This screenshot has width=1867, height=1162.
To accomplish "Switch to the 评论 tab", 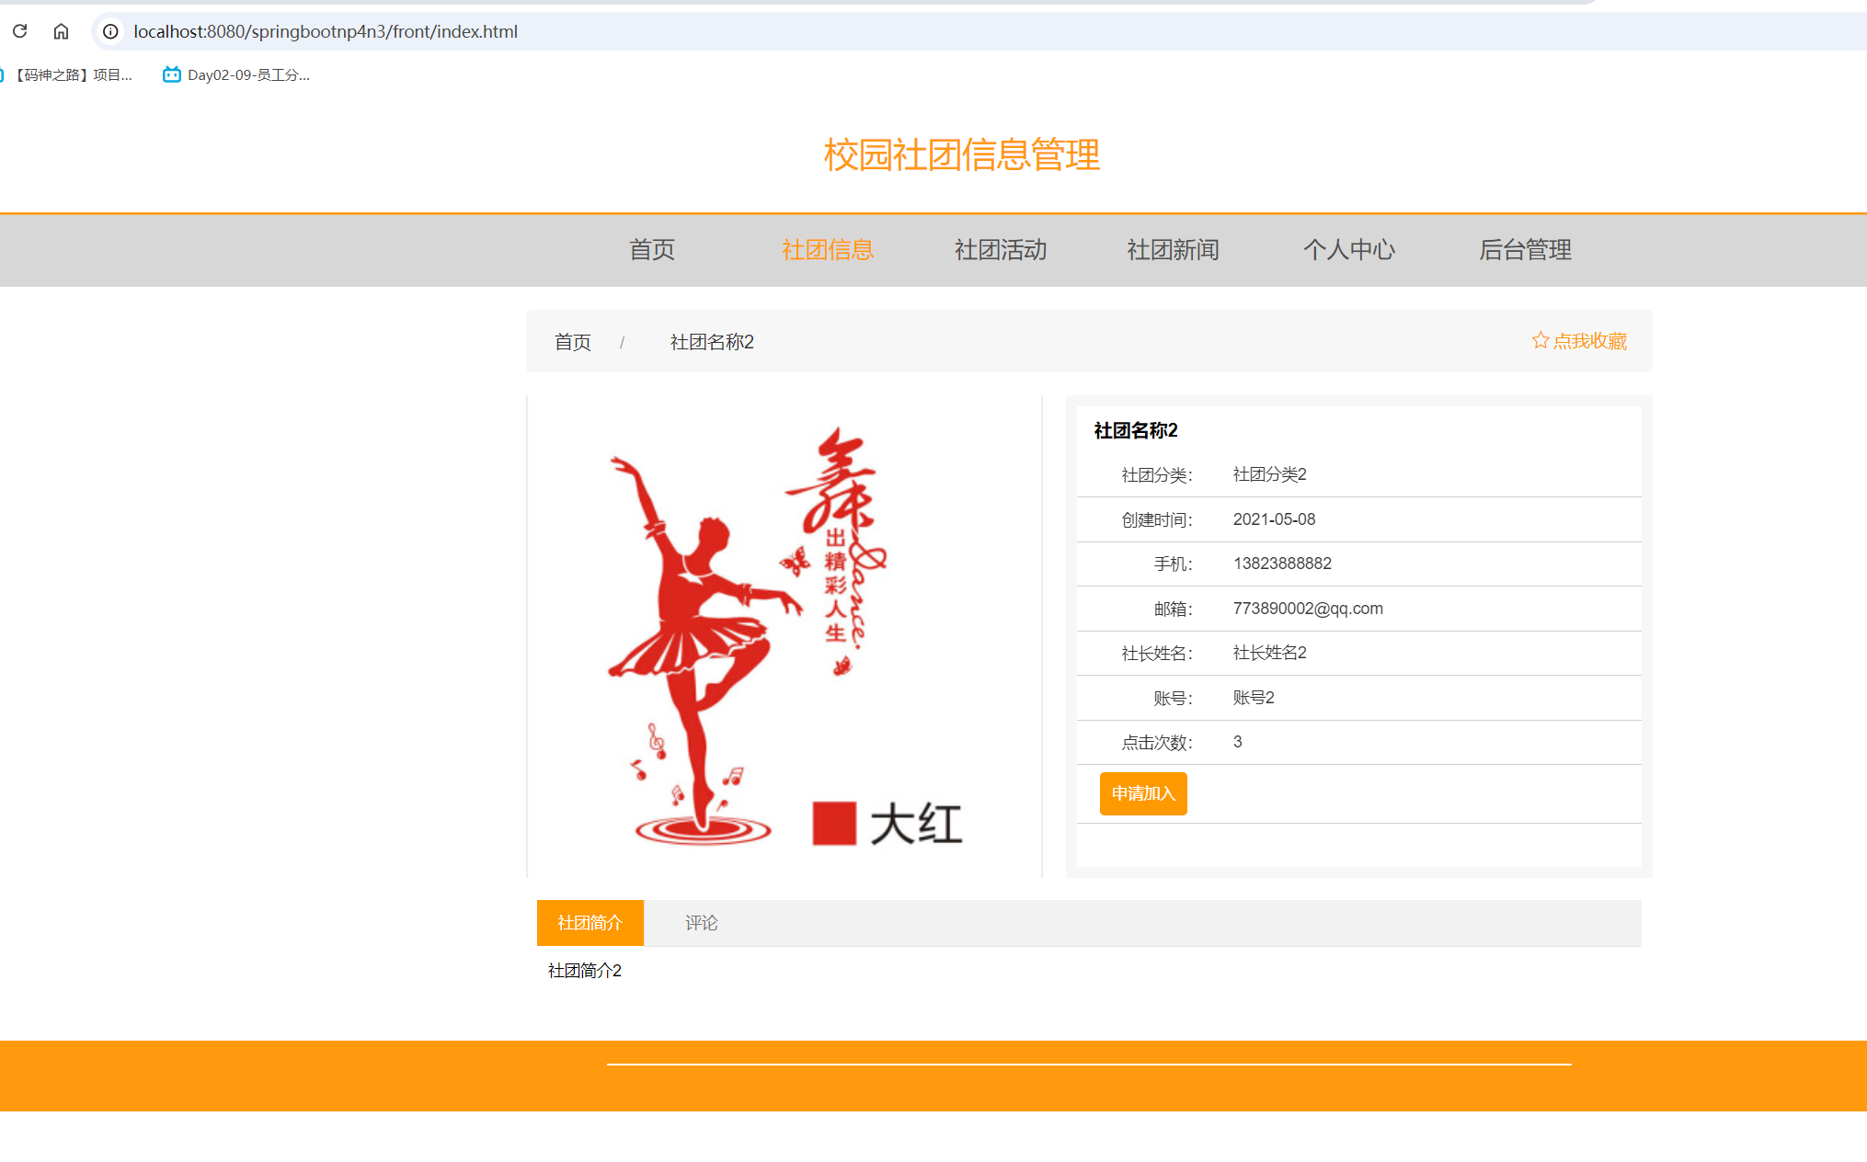I will 702,923.
